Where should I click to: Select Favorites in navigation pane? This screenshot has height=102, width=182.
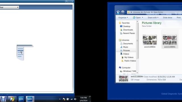pos(126,23)
